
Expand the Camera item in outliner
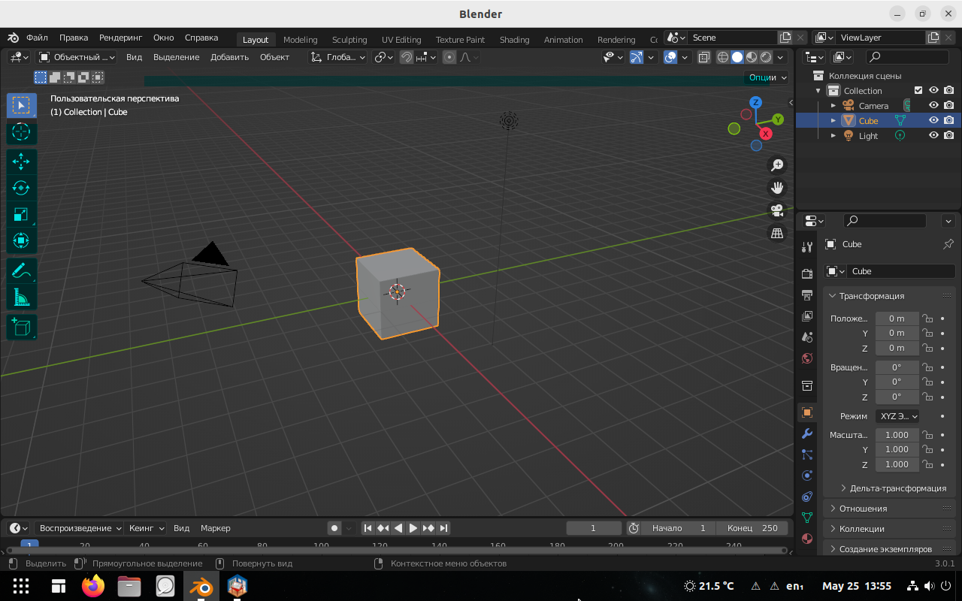(x=833, y=106)
